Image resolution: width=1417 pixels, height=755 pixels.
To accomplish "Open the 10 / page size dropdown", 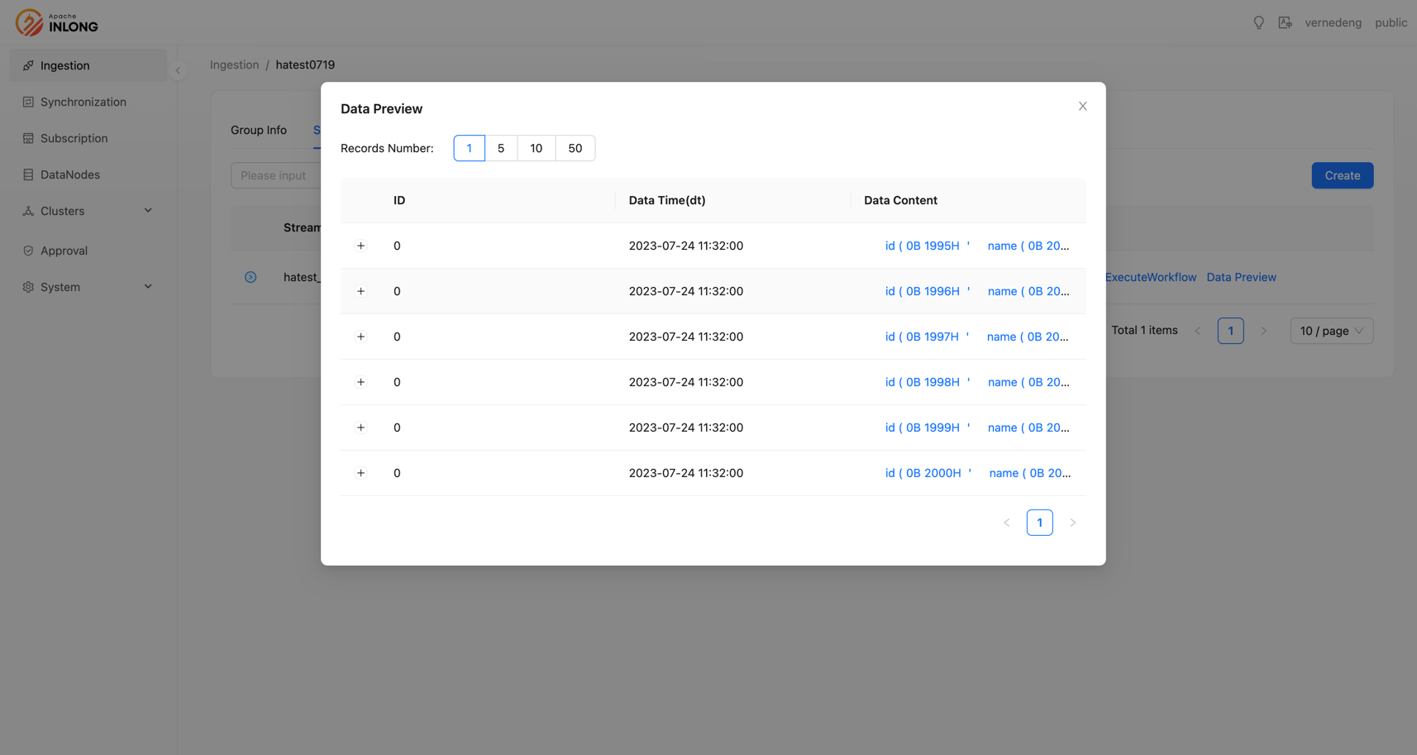I will pyautogui.click(x=1330, y=331).
